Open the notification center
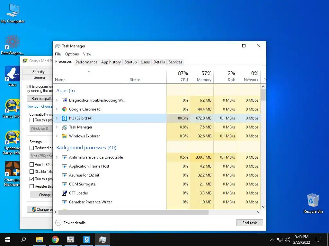329x246 pixels. point(318,240)
